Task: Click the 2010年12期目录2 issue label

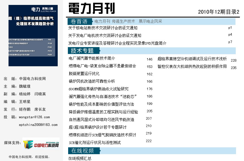Action: 219,12
